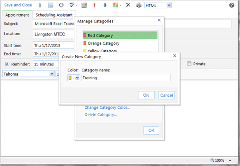This screenshot has width=240, height=166.
Task: Open recurrence settings with circular arrows icon
Action: pyautogui.click(x=61, y=5)
